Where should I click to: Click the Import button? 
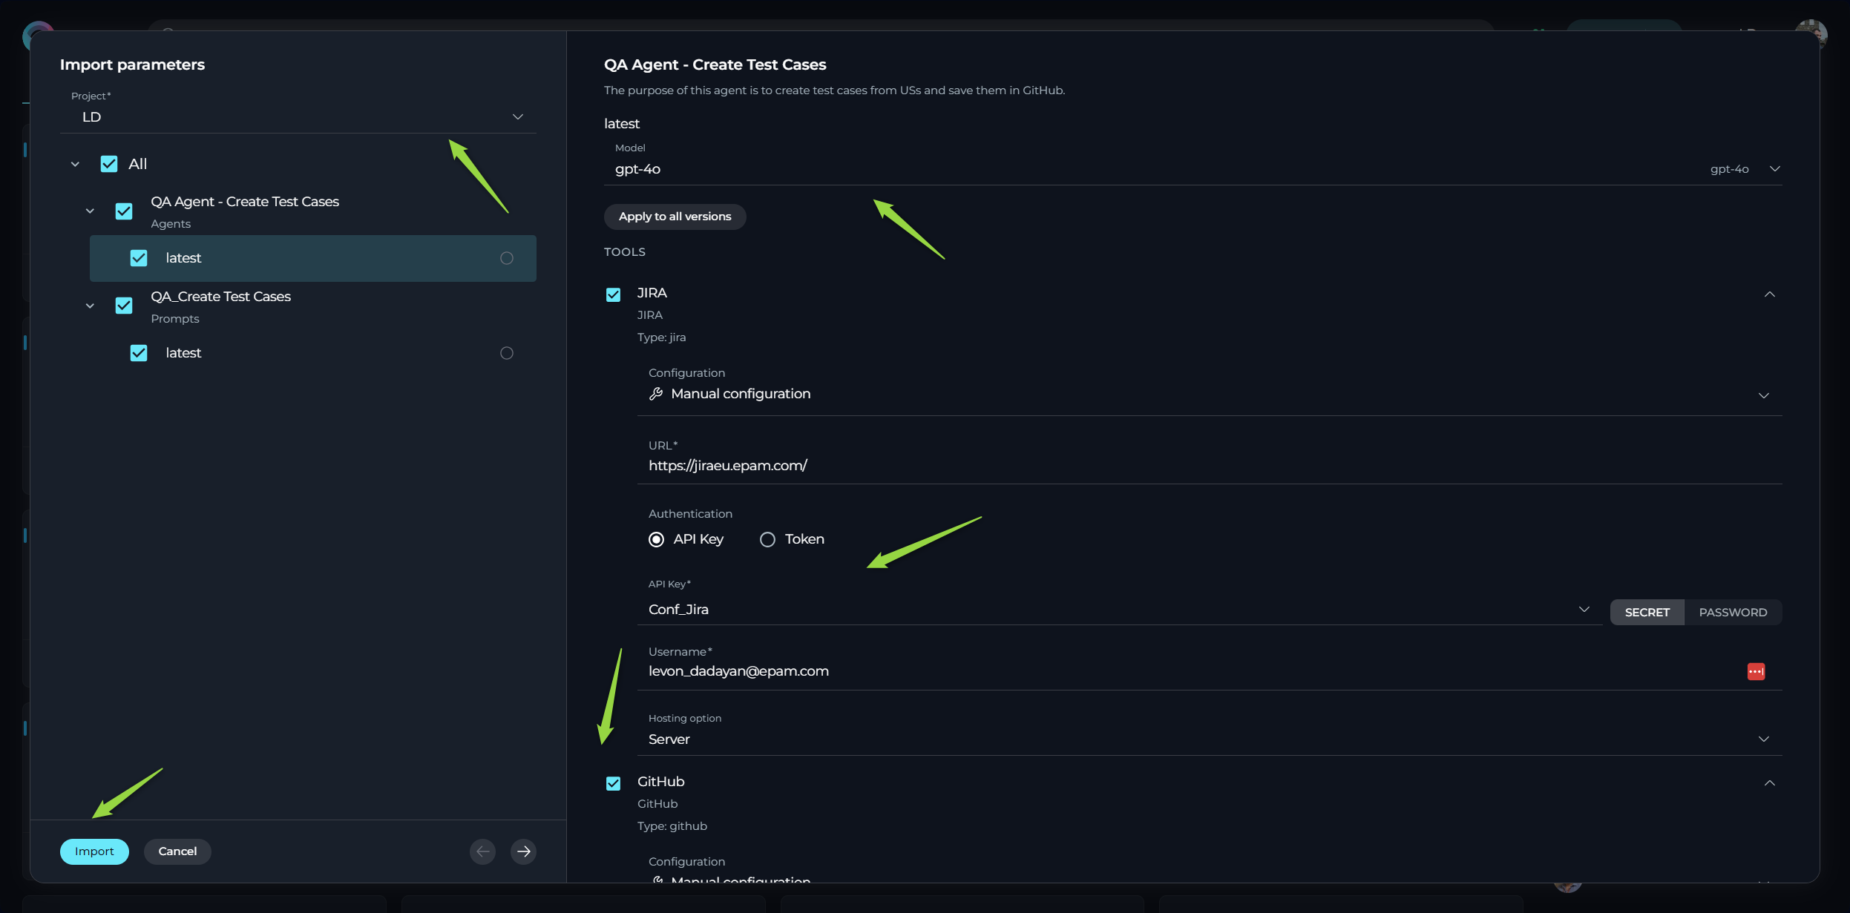[94, 851]
